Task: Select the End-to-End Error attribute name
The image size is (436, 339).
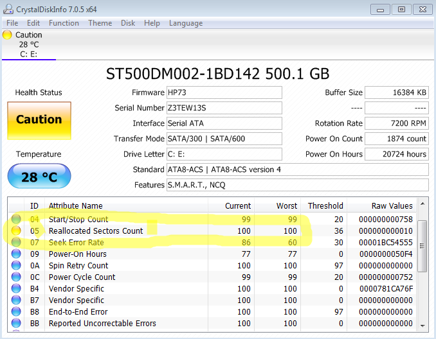Action: [x=78, y=312]
